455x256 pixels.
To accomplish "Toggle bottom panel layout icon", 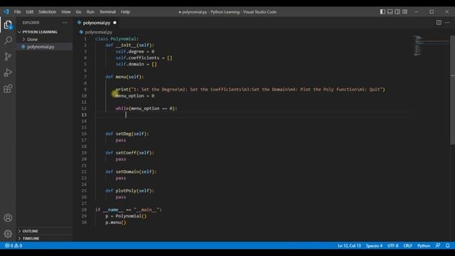I will pos(390,11).
